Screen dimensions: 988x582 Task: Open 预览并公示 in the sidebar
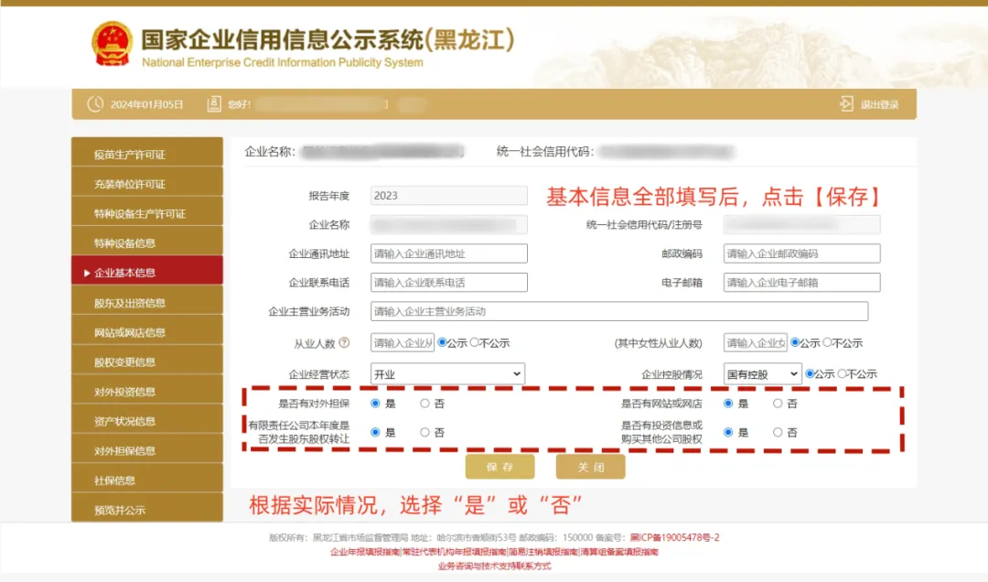point(147,510)
